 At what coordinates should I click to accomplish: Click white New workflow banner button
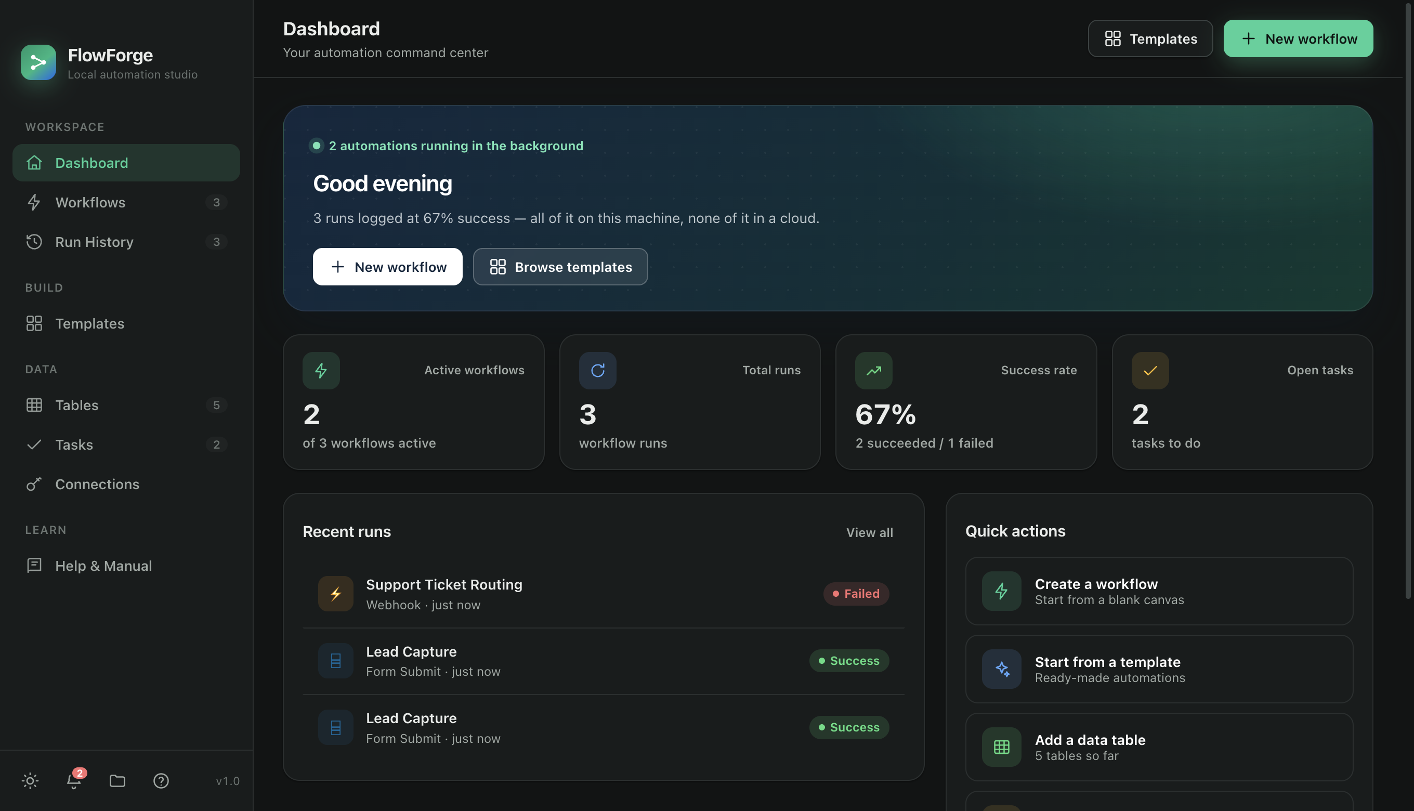tap(388, 267)
